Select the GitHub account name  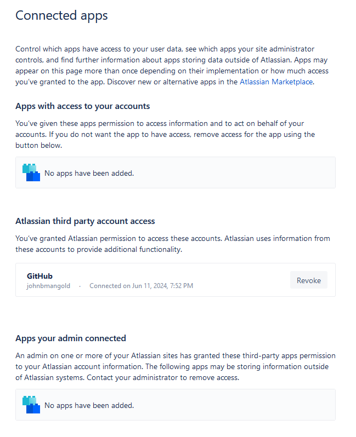(39, 276)
